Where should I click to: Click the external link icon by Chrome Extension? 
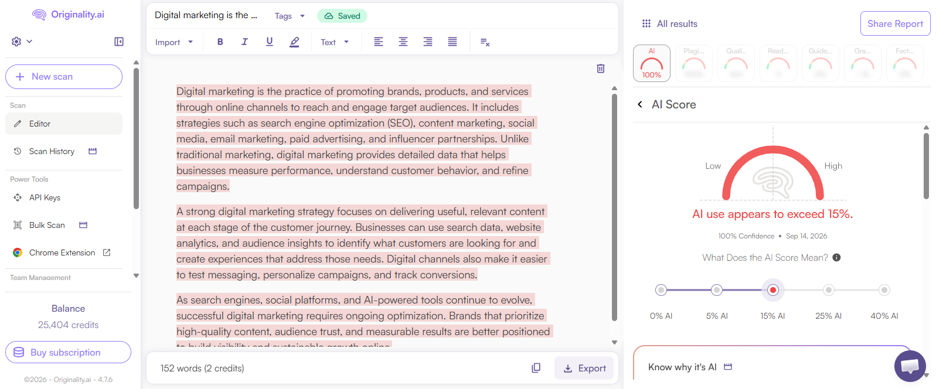tap(107, 252)
